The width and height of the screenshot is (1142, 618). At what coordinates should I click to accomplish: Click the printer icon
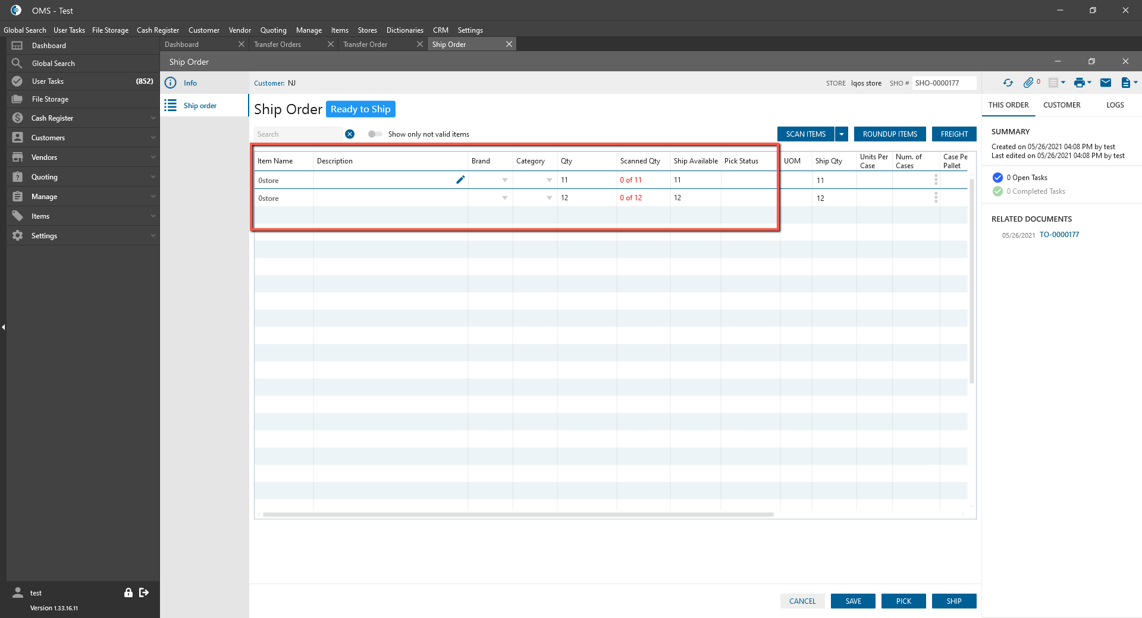click(1079, 83)
